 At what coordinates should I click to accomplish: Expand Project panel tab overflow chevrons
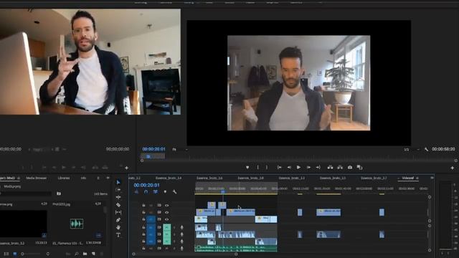pyautogui.click(x=108, y=178)
